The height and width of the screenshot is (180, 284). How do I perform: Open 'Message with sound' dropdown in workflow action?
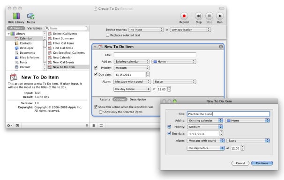pos(132,82)
